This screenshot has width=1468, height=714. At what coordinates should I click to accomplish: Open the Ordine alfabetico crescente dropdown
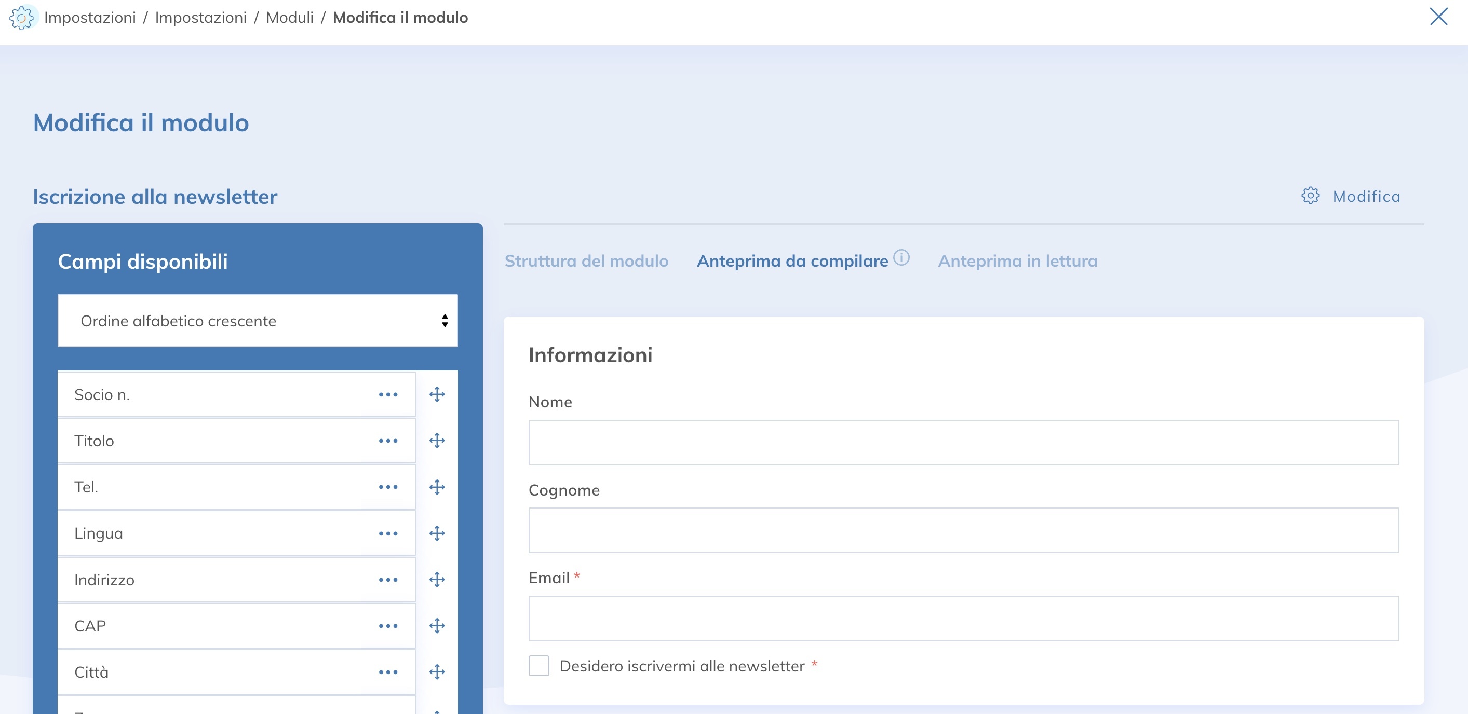coord(257,321)
